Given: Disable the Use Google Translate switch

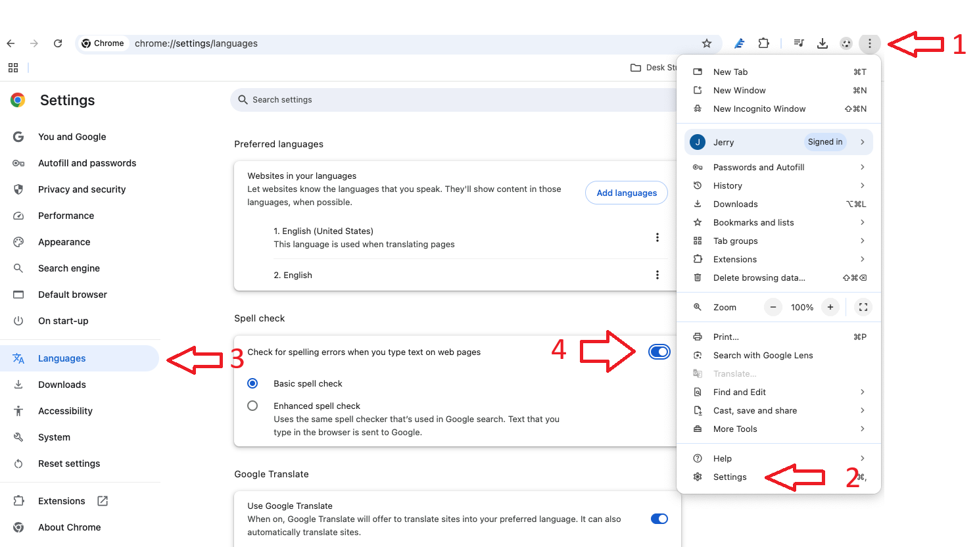Looking at the screenshot, I should pyautogui.click(x=659, y=519).
